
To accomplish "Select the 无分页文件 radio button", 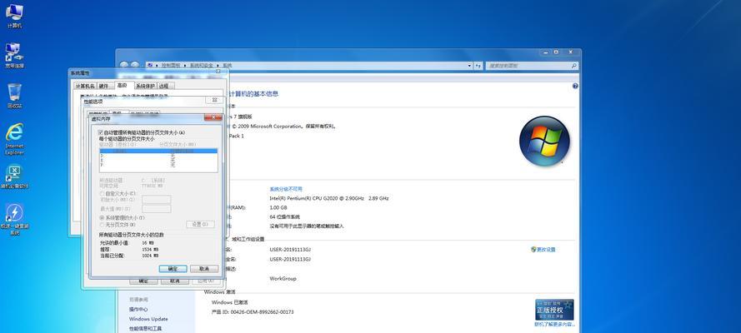I will pos(102,225).
